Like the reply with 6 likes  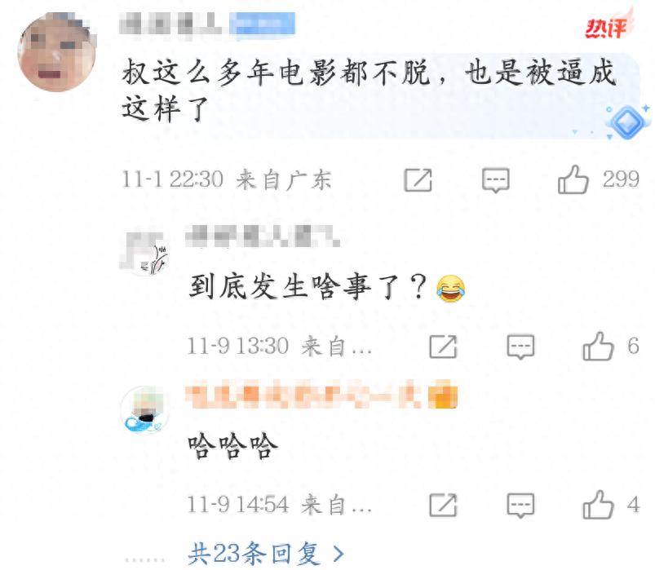click(x=598, y=347)
